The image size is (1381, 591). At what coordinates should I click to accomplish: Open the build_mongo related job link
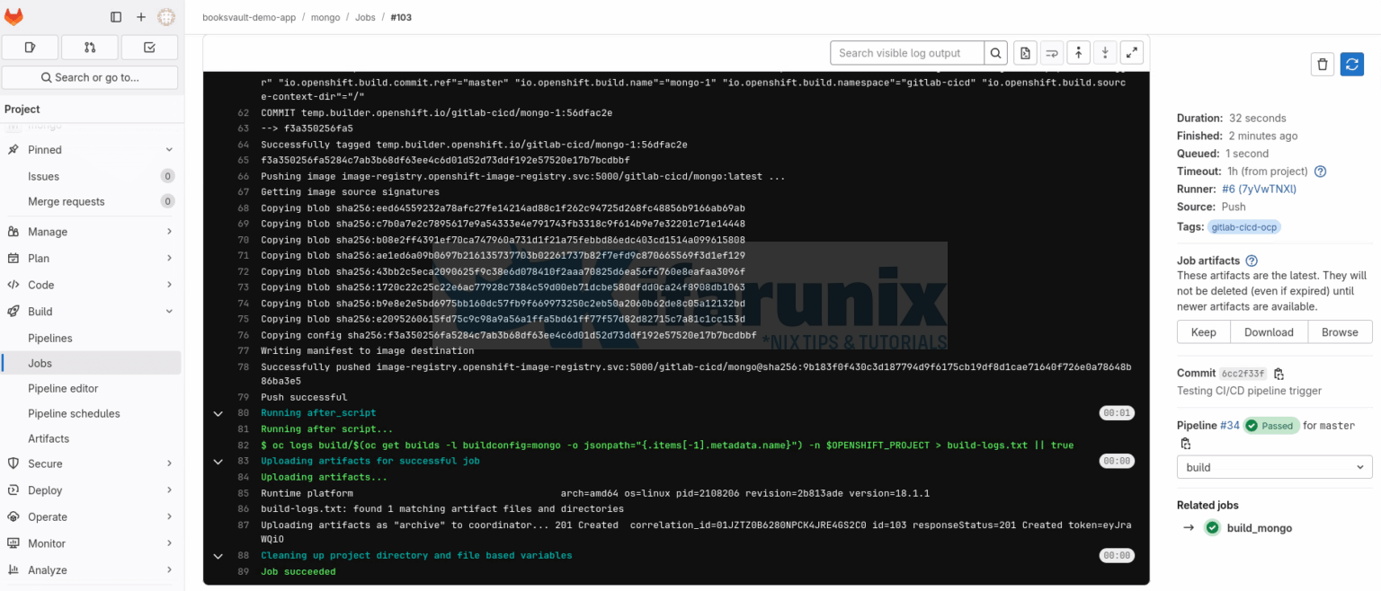1259,528
